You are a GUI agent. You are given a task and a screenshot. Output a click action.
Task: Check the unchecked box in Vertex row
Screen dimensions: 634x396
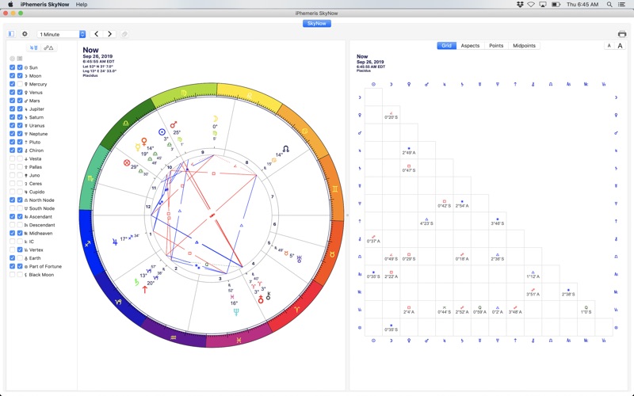coord(12,249)
